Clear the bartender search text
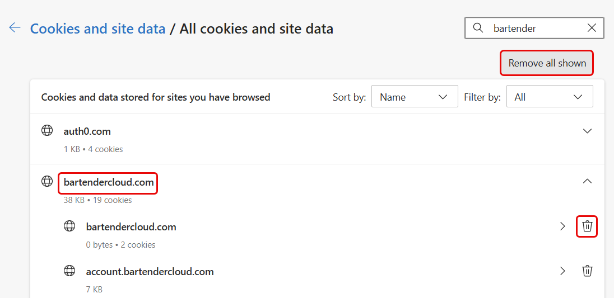The height and width of the screenshot is (298, 614). (x=592, y=28)
